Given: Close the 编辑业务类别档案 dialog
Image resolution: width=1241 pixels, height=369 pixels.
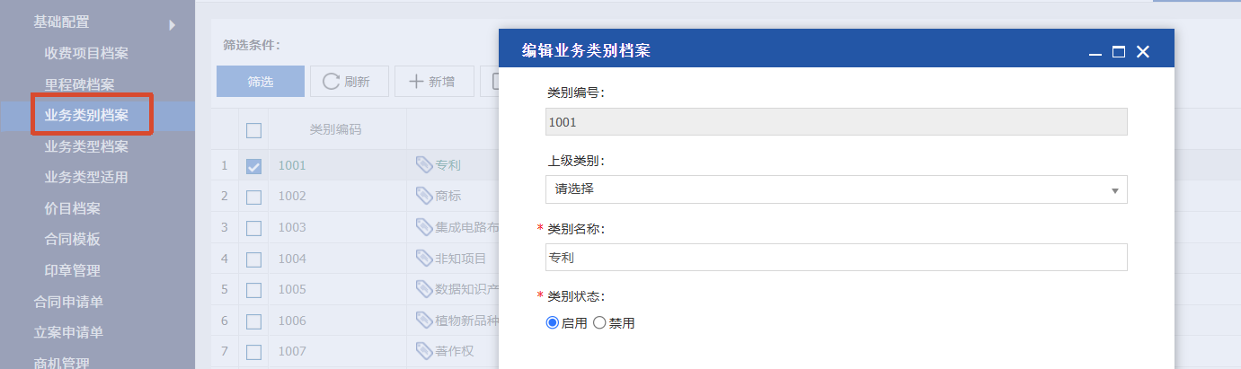Looking at the screenshot, I should [x=1143, y=52].
